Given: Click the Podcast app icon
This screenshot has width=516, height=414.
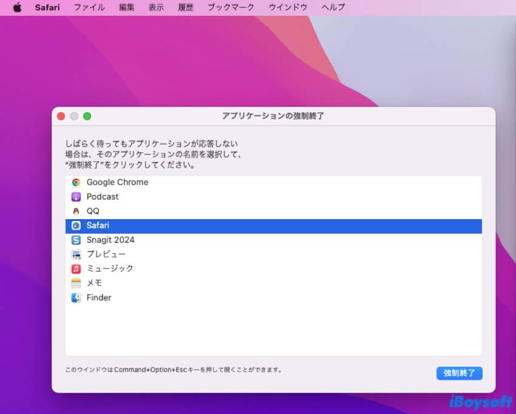Looking at the screenshot, I should (x=75, y=197).
